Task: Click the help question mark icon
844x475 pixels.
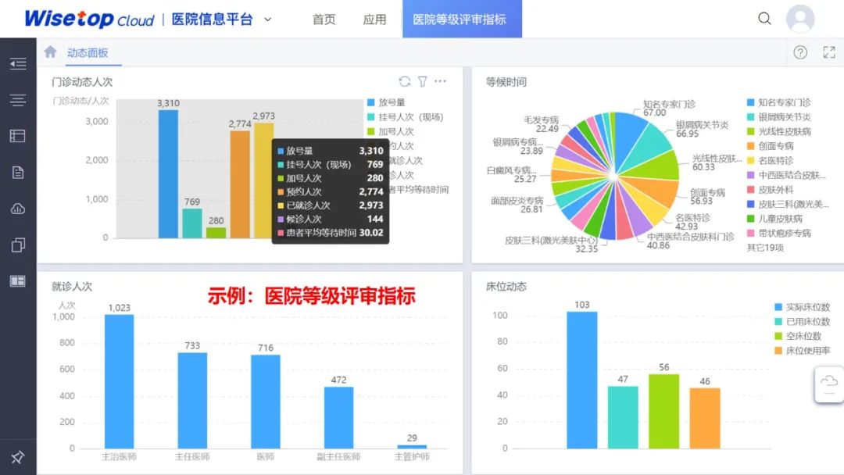Action: pyautogui.click(x=800, y=52)
